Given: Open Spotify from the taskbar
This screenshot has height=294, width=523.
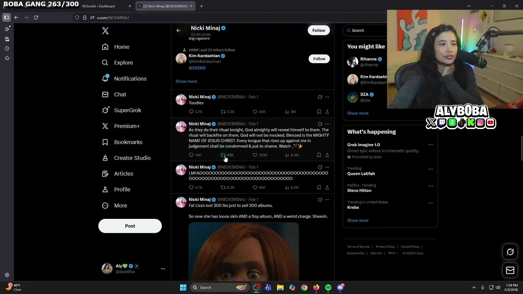Looking at the screenshot, I should point(328,287).
